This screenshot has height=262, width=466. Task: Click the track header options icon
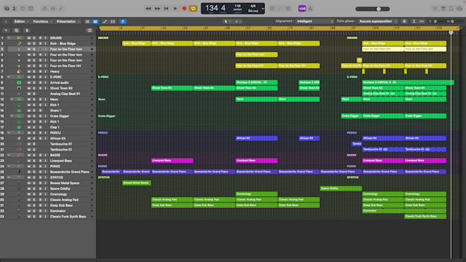click(90, 30)
